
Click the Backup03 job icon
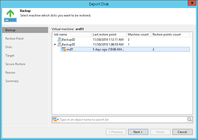tap(59, 45)
